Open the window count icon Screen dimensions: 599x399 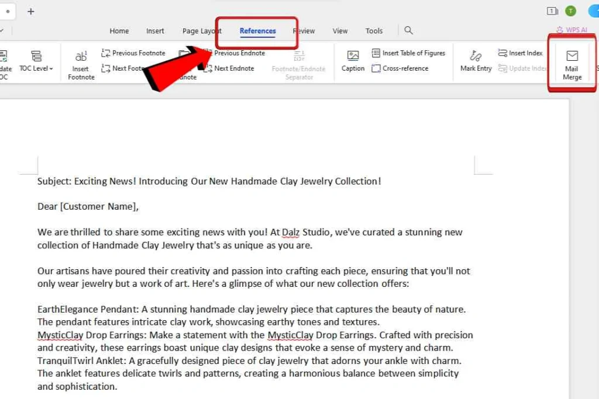552,11
